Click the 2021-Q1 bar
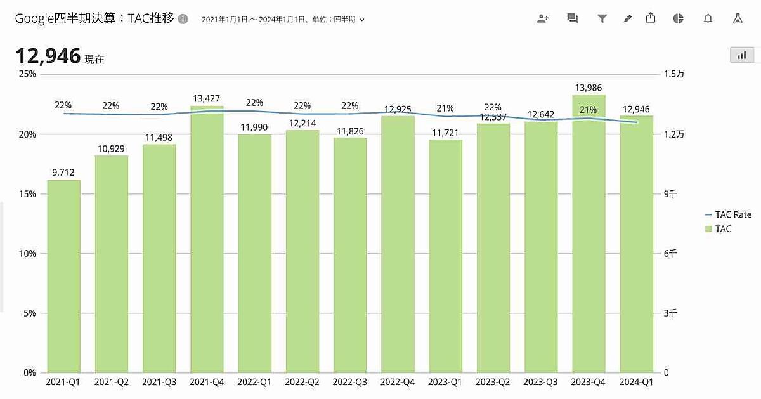Viewport: 761px width, 399px height. click(x=63, y=277)
